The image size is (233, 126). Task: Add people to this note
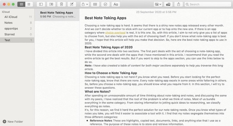click(x=168, y=4)
